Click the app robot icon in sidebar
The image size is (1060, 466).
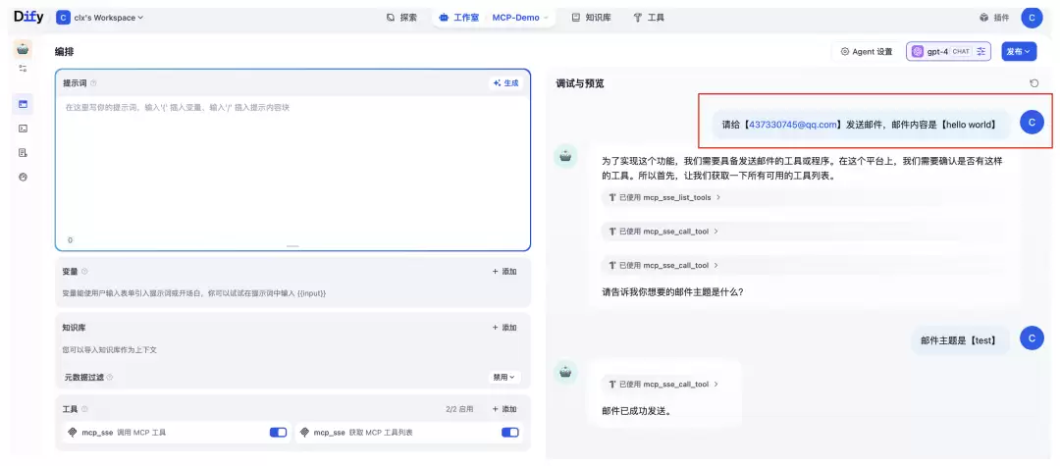(x=23, y=49)
